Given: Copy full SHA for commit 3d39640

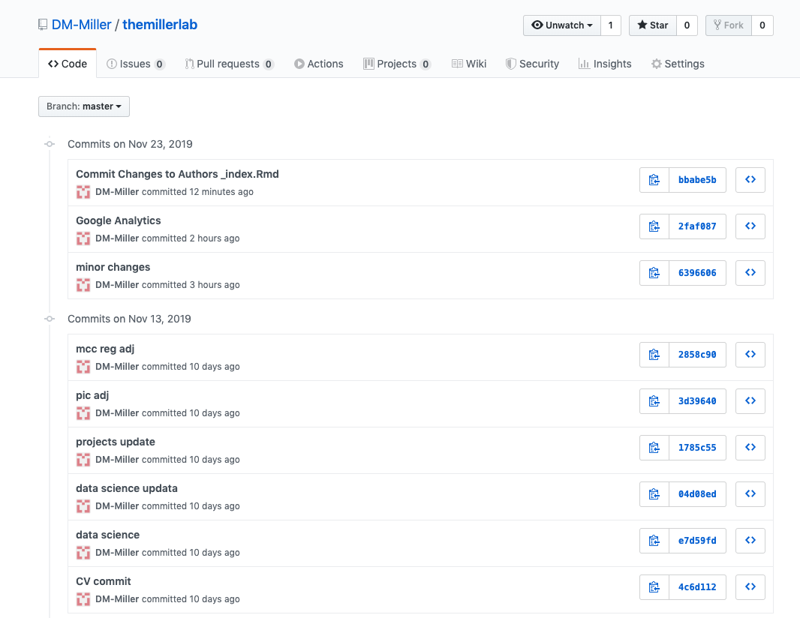Looking at the screenshot, I should tap(654, 400).
